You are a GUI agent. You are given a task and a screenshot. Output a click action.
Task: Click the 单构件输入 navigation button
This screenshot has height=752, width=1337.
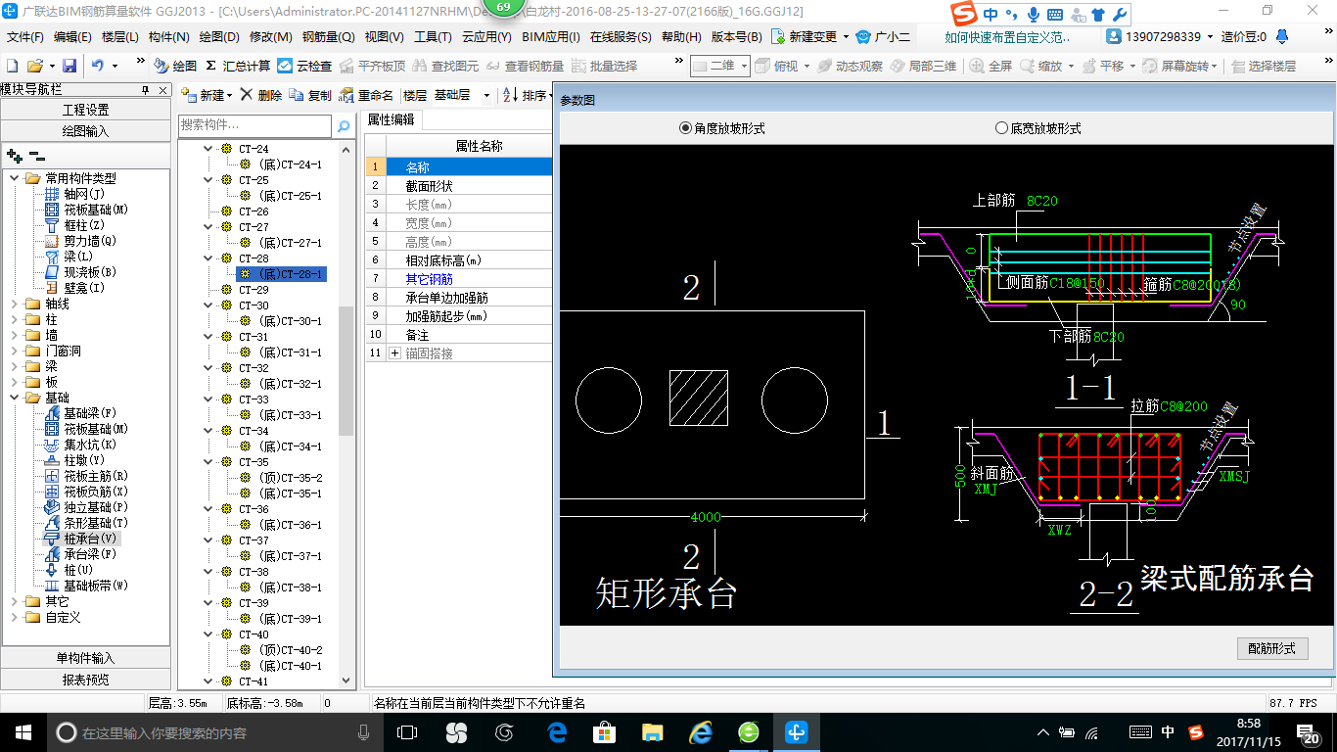pos(86,658)
